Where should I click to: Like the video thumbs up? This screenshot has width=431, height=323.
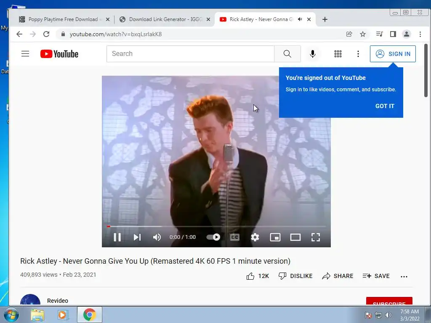[x=258, y=276]
